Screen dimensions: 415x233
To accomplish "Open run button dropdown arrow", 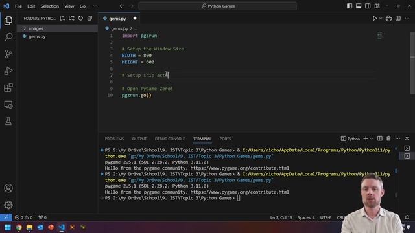I will [x=381, y=19].
